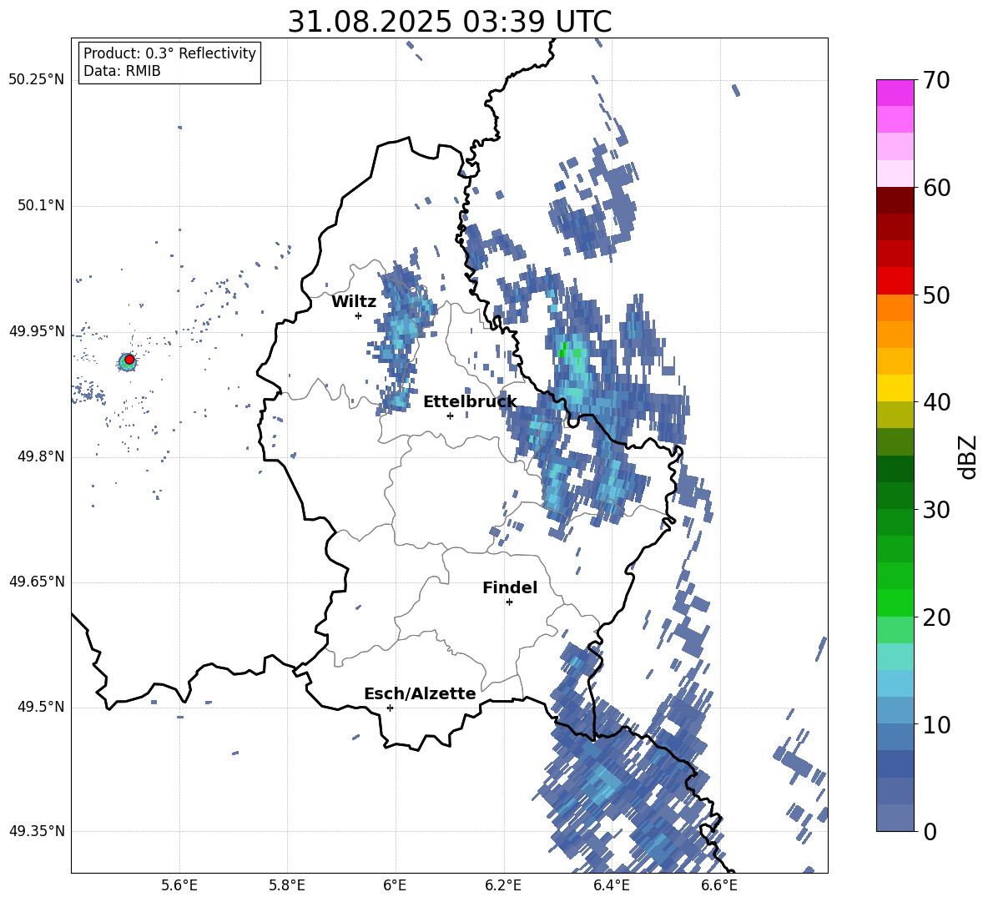Click the Findel city label
988x902 pixels.
click(x=510, y=587)
